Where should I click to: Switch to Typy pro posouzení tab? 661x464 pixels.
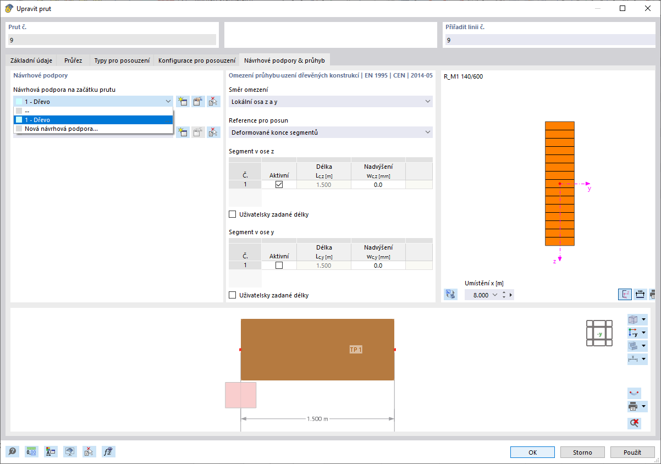(122, 60)
